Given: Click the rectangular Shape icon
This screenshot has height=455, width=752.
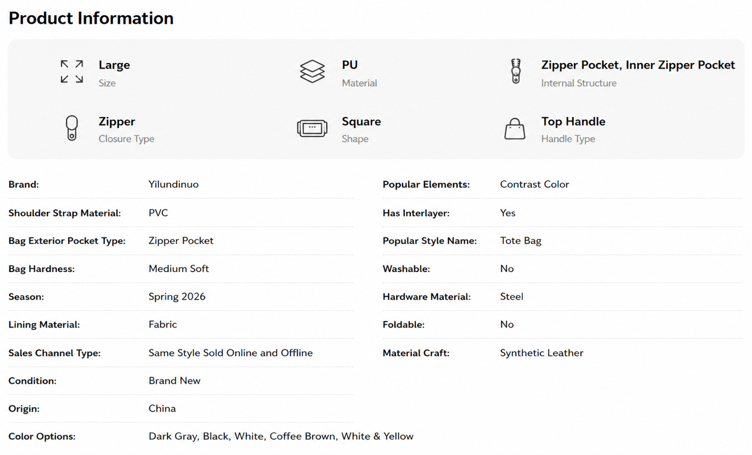Looking at the screenshot, I should 312,128.
